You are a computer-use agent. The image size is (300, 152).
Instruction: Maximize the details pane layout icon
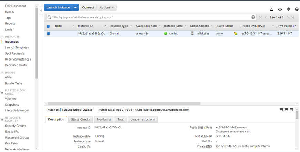(291, 110)
